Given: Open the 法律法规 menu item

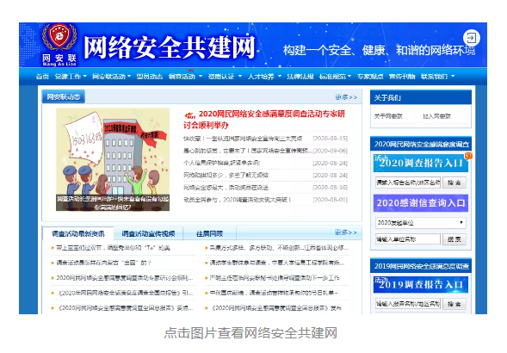Looking at the screenshot, I should pos(300,77).
